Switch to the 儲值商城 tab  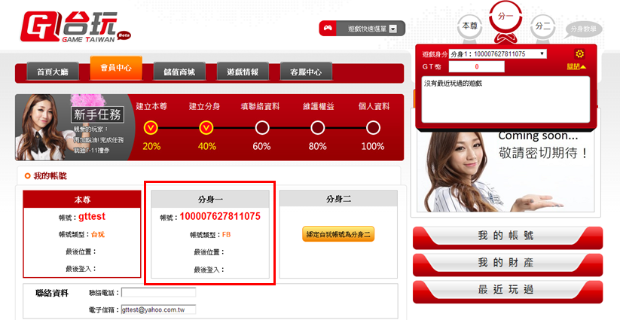click(179, 72)
